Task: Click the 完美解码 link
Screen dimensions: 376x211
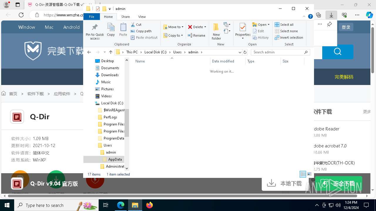Action: point(344,77)
